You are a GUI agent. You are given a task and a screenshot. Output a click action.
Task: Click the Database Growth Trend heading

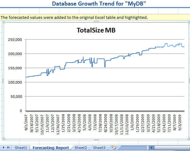point(99,4)
